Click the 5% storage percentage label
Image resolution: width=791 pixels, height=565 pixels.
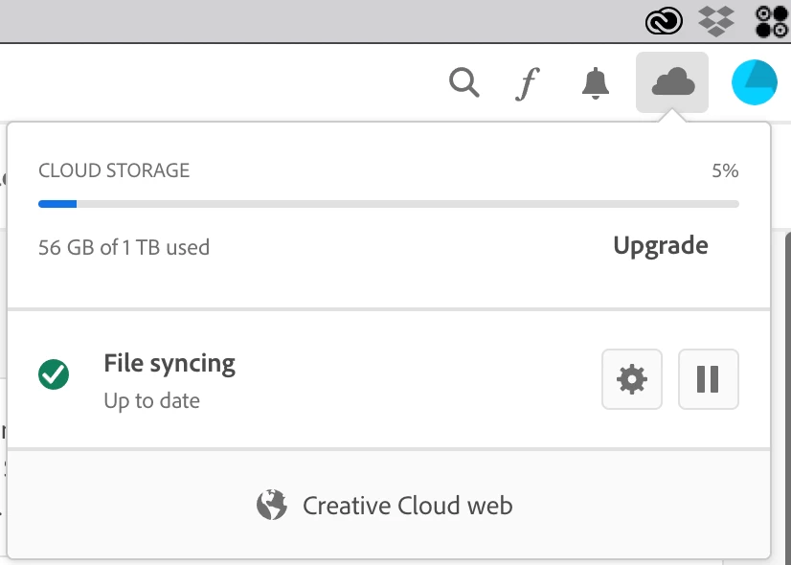click(x=725, y=170)
